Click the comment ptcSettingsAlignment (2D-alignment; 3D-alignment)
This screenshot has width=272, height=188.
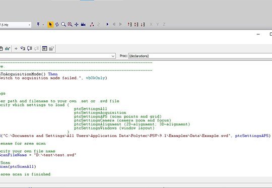point(132,124)
